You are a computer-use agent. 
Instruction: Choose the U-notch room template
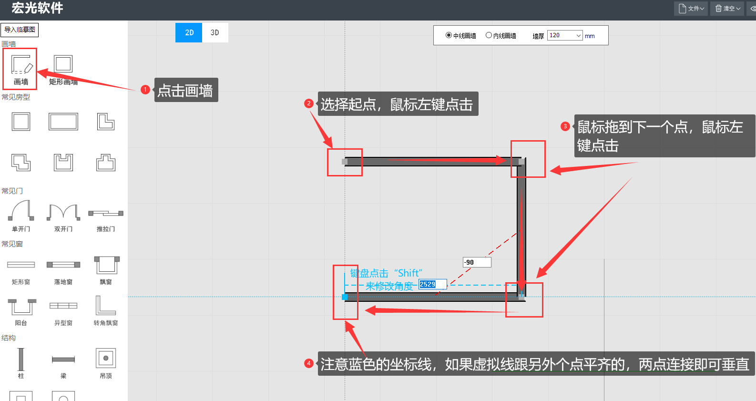(x=63, y=163)
